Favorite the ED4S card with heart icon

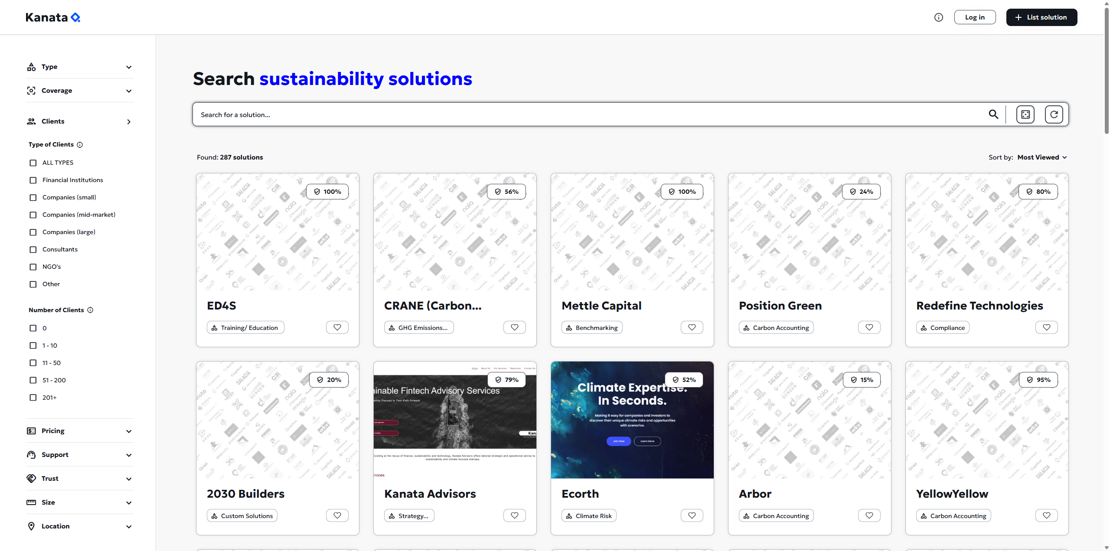point(337,327)
